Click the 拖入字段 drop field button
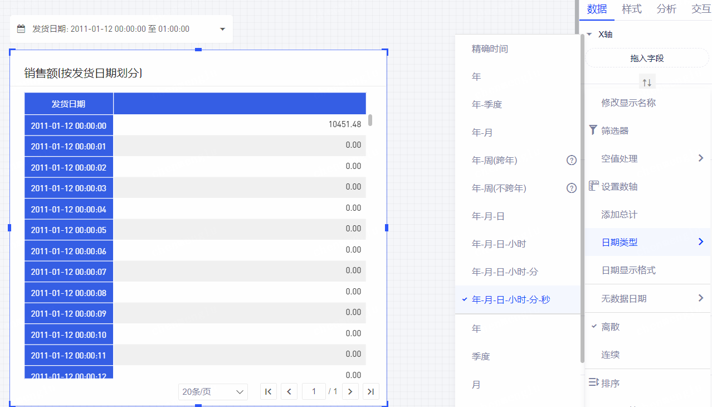 pyautogui.click(x=647, y=58)
